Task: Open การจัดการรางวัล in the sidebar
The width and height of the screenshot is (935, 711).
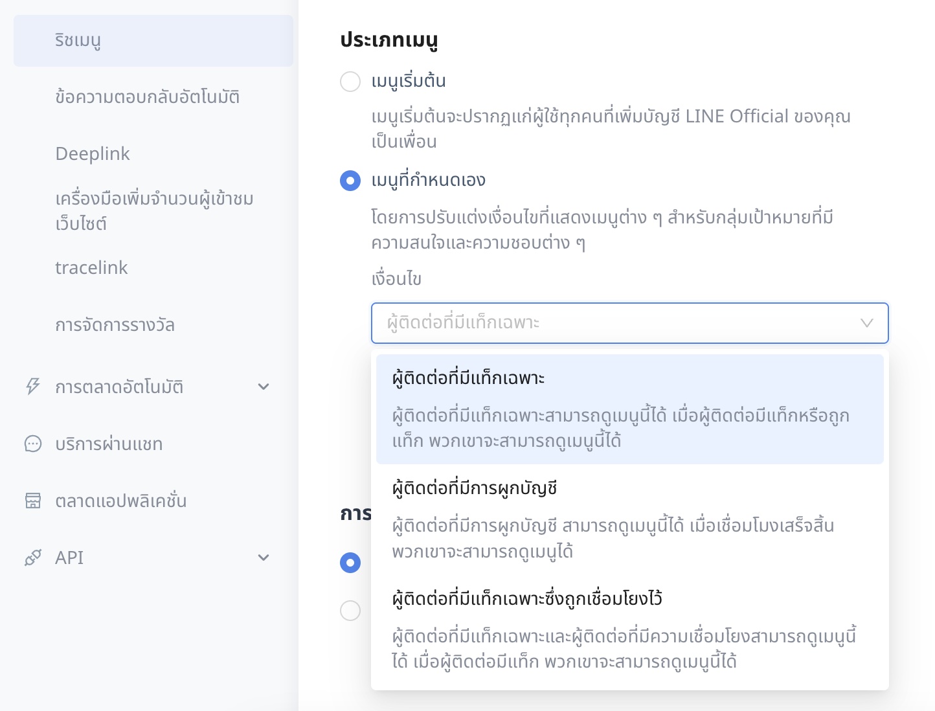Action: pyautogui.click(x=115, y=324)
